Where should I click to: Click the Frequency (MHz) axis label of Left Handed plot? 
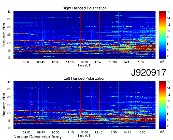coord(4,105)
